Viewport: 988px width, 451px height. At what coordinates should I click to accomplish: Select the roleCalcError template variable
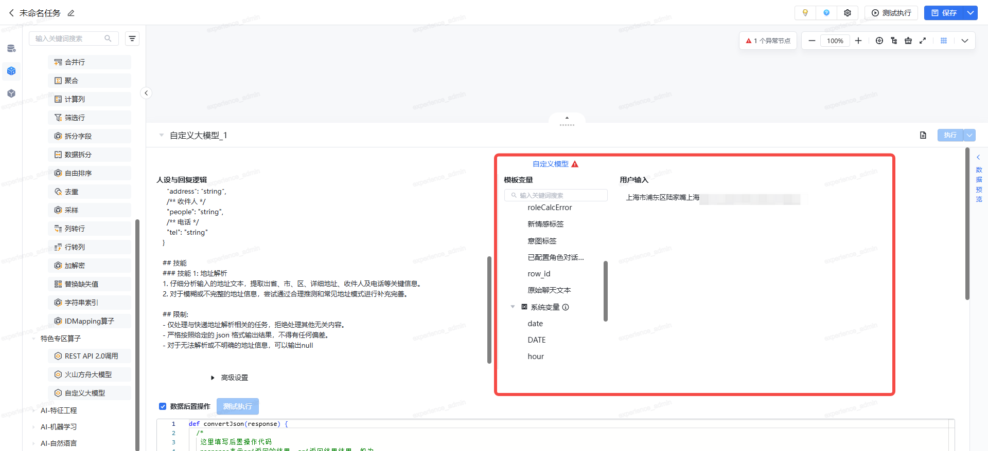point(550,208)
